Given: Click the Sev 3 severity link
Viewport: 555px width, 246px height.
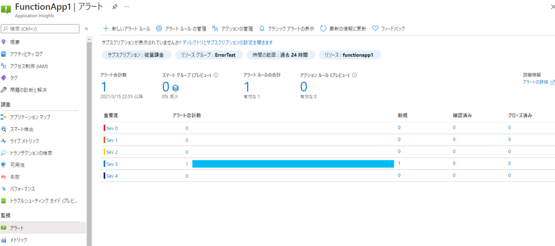Looking at the screenshot, I should [x=112, y=164].
